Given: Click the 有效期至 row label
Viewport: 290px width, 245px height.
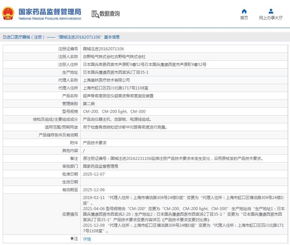Looking at the screenshot, I should point(70,190).
